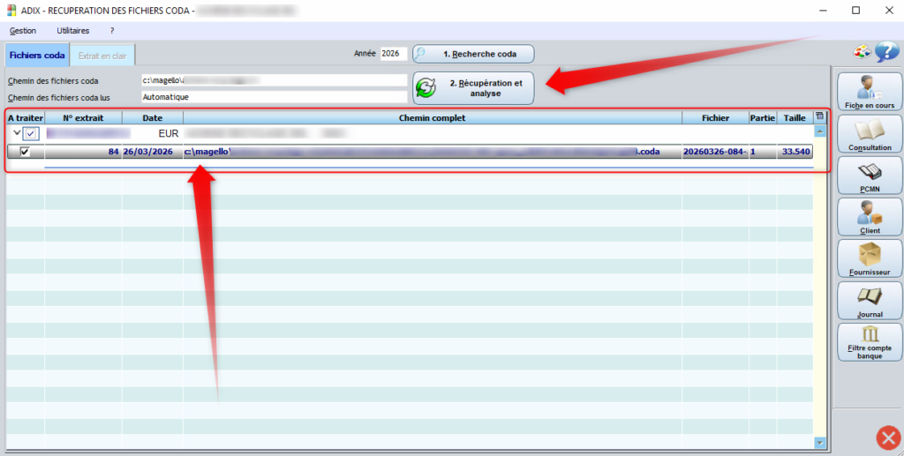Click the Année input field
The height and width of the screenshot is (456, 904).
click(x=393, y=54)
